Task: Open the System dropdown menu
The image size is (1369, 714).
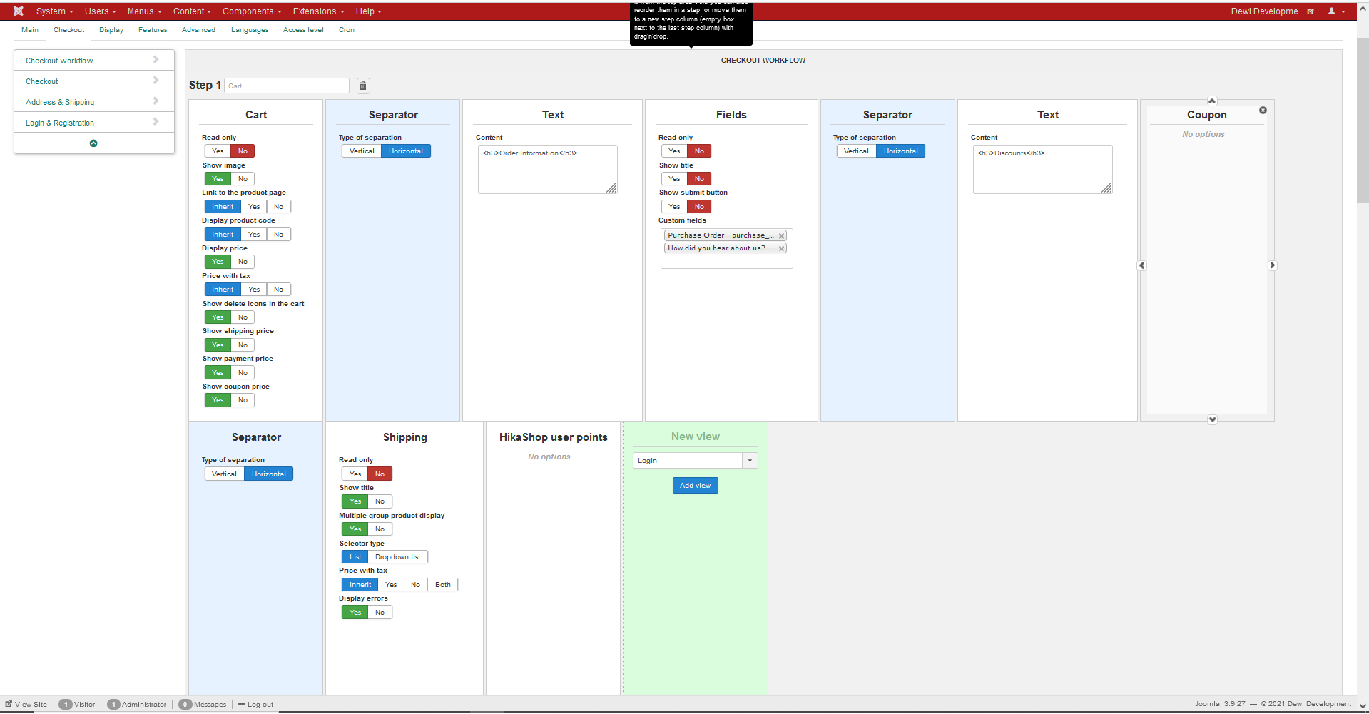Action: tap(54, 11)
